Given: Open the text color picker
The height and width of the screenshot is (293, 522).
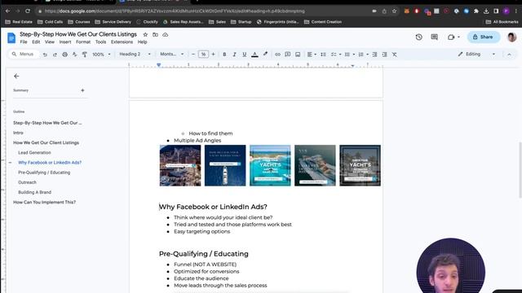Looking at the screenshot, I should click(x=254, y=55).
